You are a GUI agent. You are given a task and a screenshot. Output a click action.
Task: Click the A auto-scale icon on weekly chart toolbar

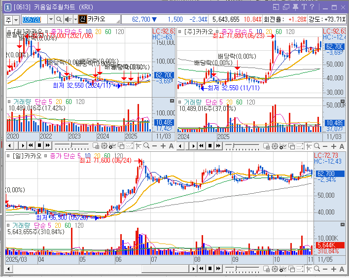pyautogui.click(x=342, y=146)
